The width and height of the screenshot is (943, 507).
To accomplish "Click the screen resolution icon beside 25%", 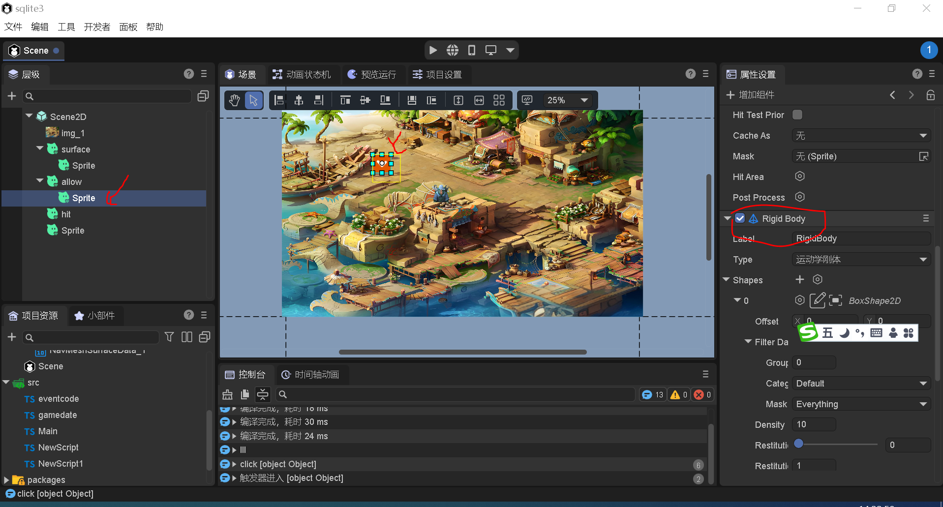I will tap(527, 100).
